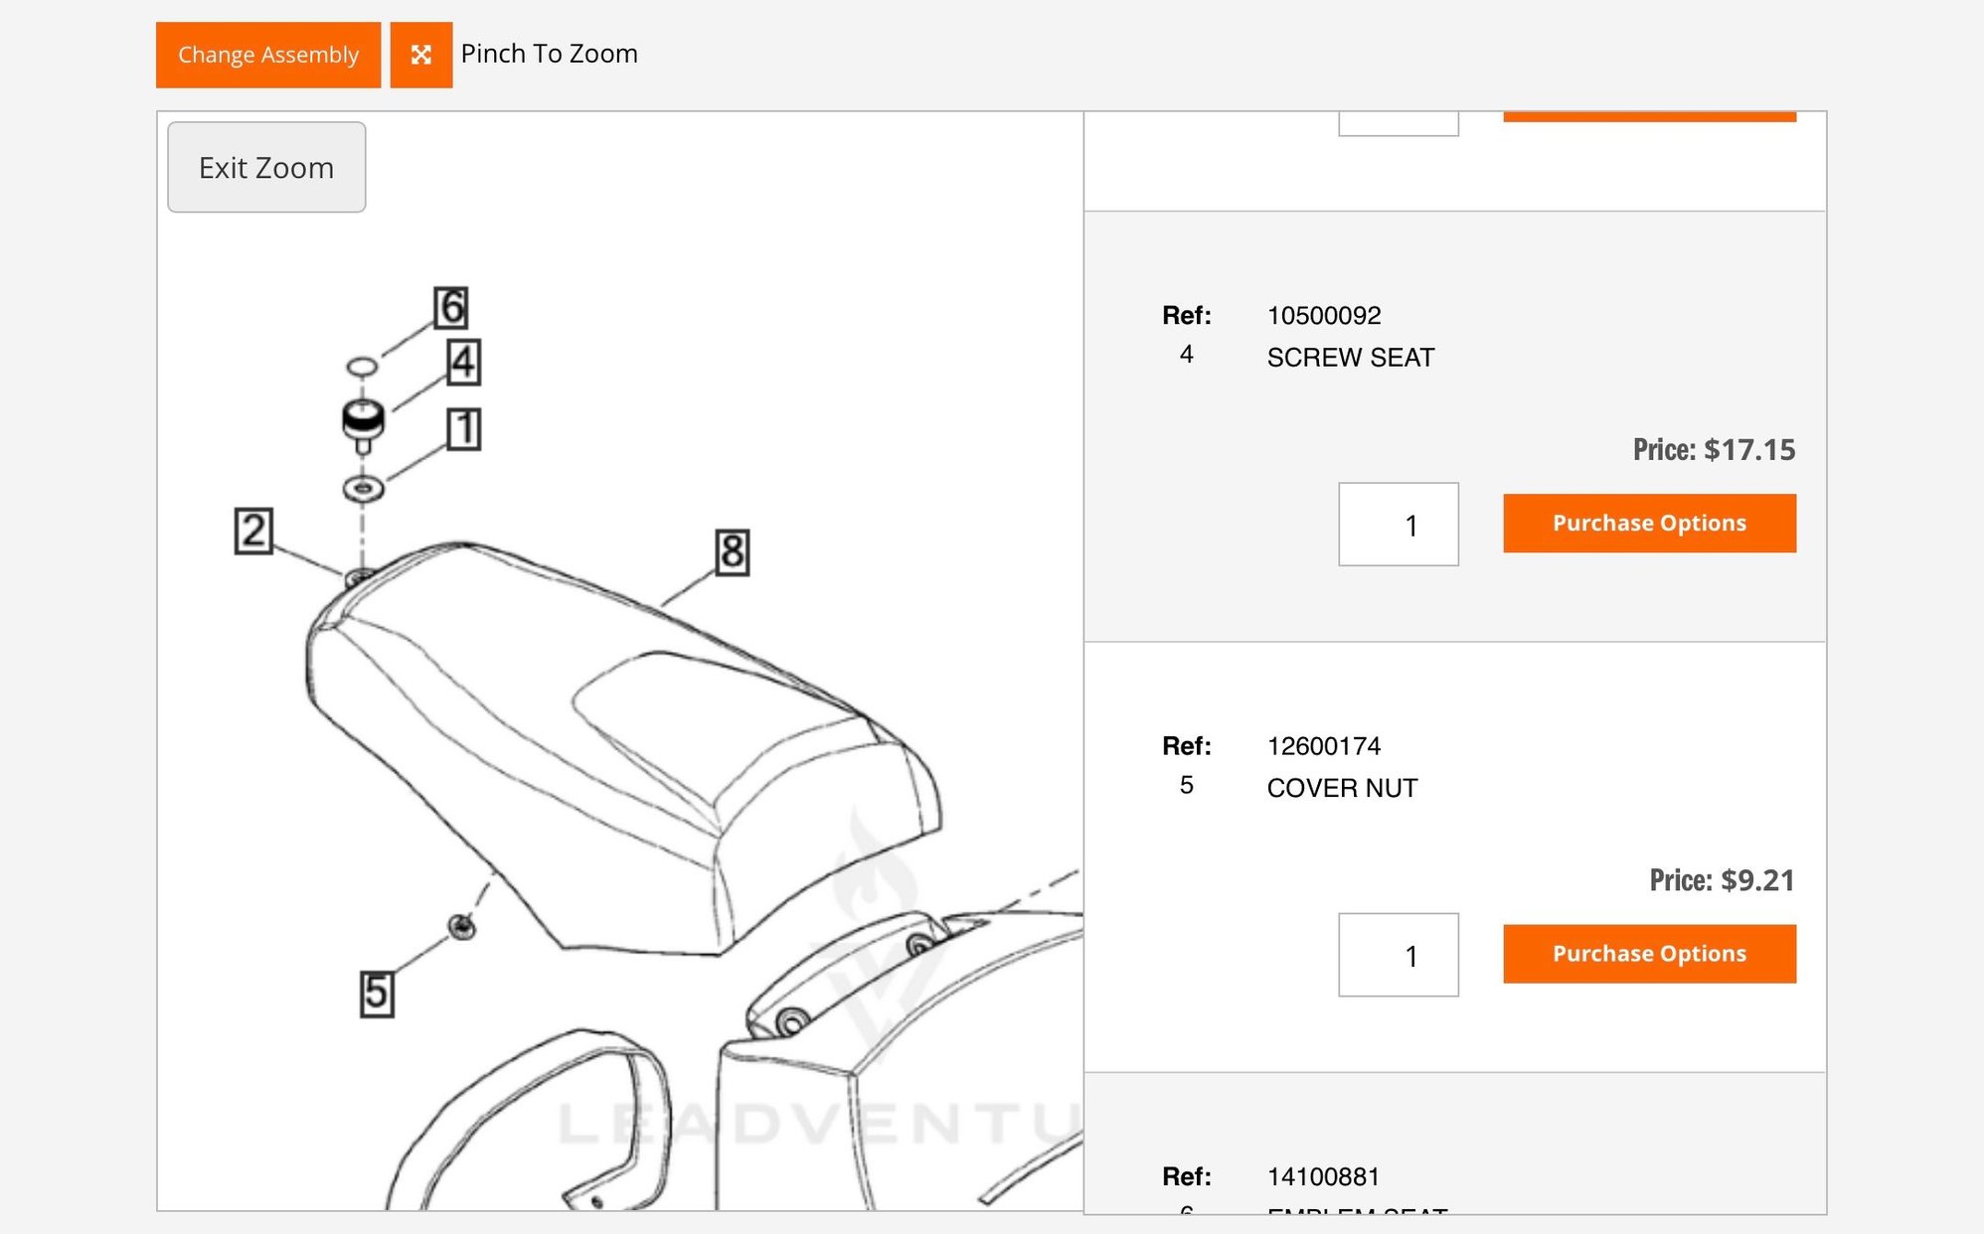Open Purchase Options for SCREW SEAT

pyautogui.click(x=1648, y=523)
